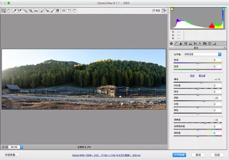This screenshot has width=229, height=160.
Task: Pick the White Balance eyedropper tool
Action: [x=15, y=11]
